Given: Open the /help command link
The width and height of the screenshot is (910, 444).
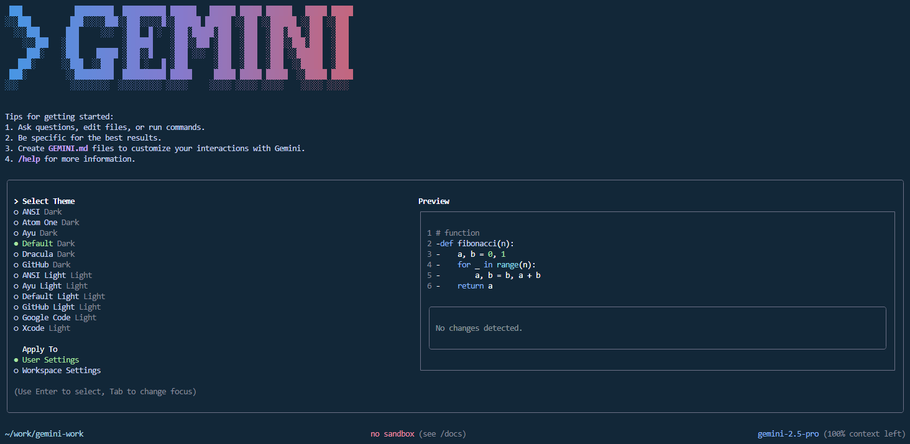Looking at the screenshot, I should coord(29,159).
